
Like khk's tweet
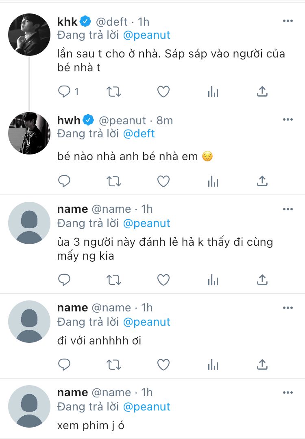click(163, 92)
